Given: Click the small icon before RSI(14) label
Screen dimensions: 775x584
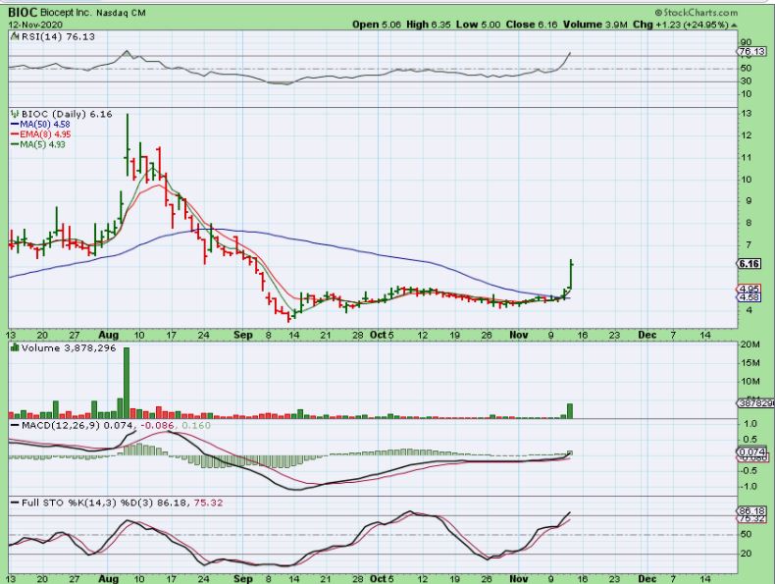Looking at the screenshot, I should pos(15,36).
